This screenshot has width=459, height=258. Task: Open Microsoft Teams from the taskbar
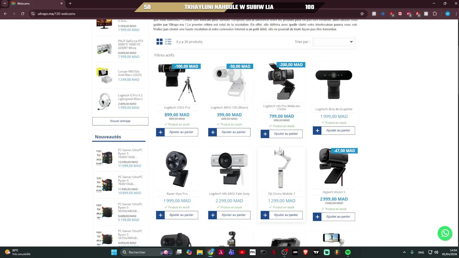tap(231, 252)
